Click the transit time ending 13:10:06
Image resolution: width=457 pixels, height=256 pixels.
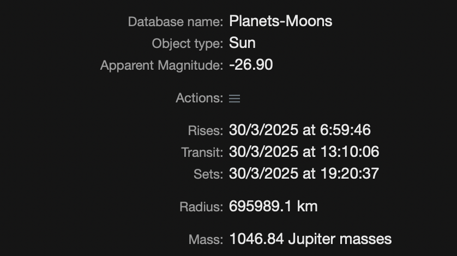coord(304,152)
